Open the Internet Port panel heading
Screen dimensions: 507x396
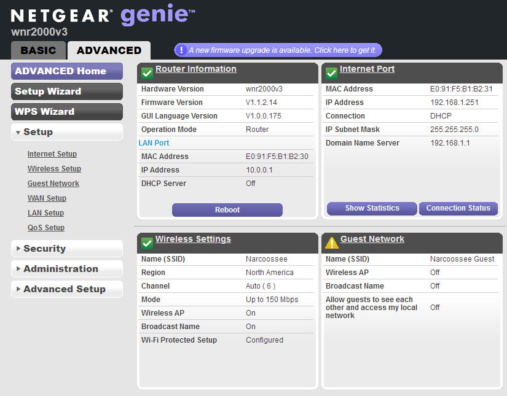click(367, 69)
